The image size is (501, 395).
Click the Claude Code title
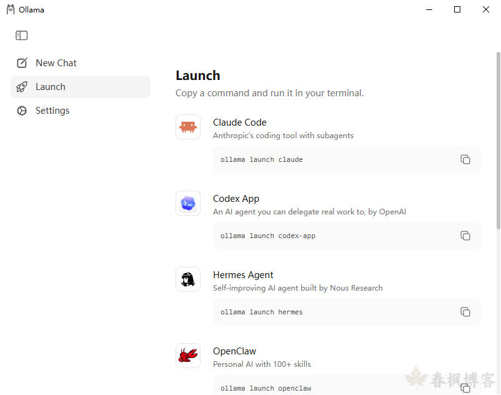click(240, 122)
